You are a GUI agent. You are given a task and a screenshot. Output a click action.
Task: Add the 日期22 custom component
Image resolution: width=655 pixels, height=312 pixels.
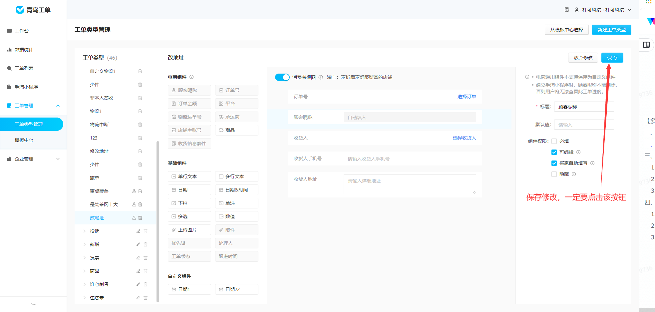coord(237,289)
